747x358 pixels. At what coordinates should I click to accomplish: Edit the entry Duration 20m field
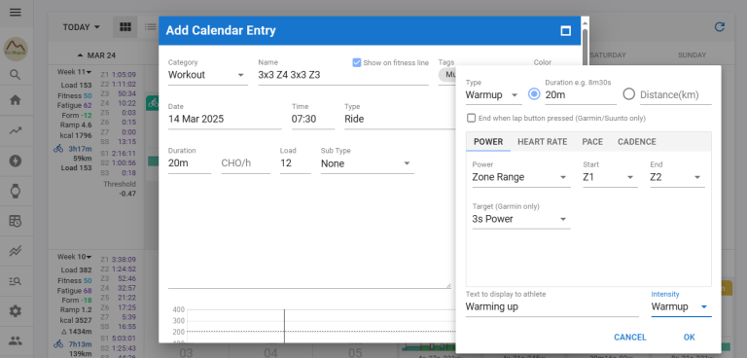coord(190,163)
